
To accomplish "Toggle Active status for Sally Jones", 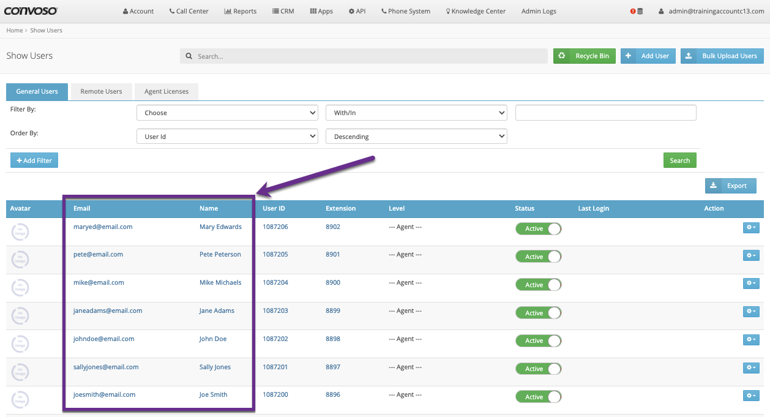I will (539, 369).
